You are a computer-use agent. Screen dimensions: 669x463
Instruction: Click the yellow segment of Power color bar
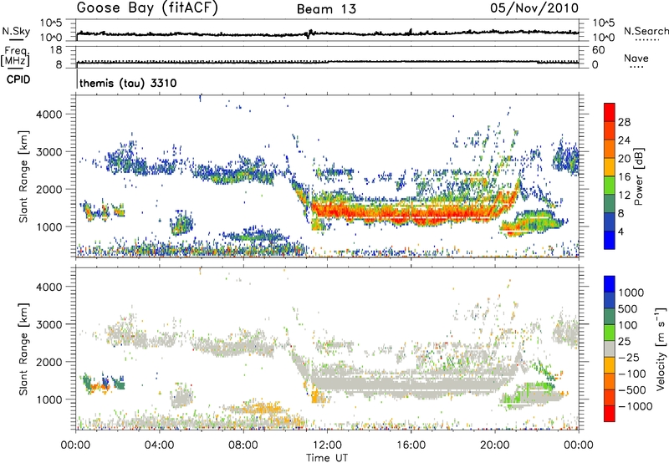click(x=610, y=166)
